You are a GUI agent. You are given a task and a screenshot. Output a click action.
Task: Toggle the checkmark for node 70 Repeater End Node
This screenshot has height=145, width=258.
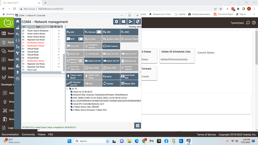click(59, 64)
